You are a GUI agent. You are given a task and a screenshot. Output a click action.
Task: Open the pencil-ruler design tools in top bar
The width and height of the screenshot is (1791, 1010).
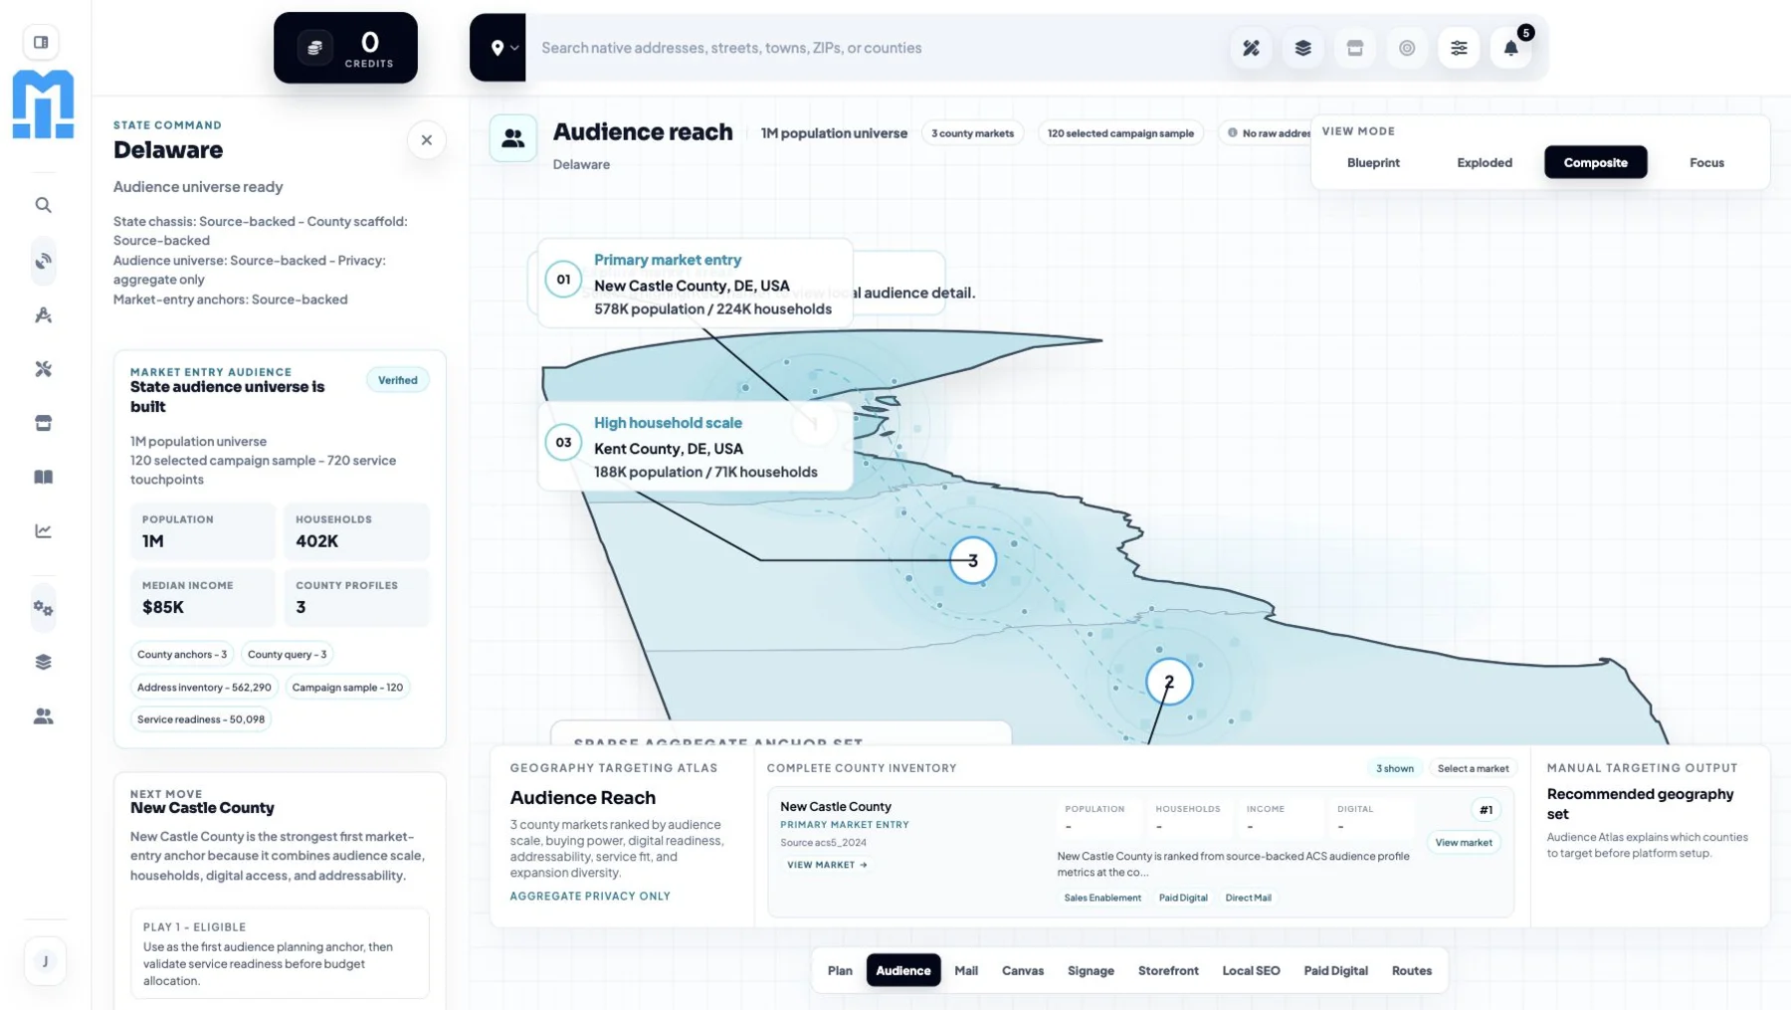tap(1251, 48)
